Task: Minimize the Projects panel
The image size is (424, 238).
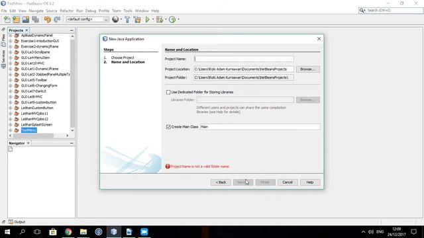Action: click(x=72, y=30)
